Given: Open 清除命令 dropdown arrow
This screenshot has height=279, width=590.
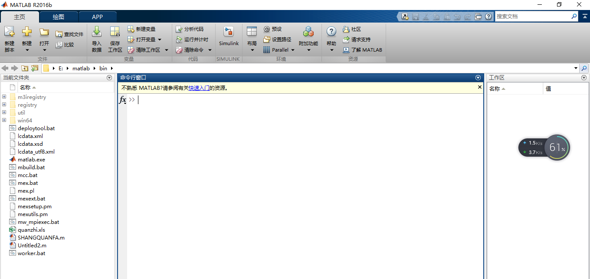Looking at the screenshot, I should coord(210,50).
